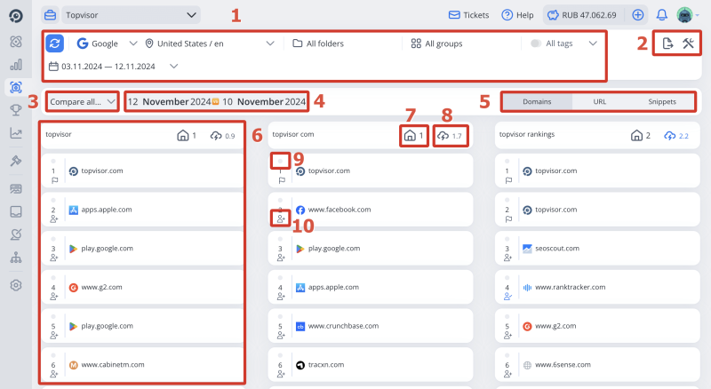The height and width of the screenshot is (389, 711).
Task: Open the notifications bell
Action: click(661, 15)
